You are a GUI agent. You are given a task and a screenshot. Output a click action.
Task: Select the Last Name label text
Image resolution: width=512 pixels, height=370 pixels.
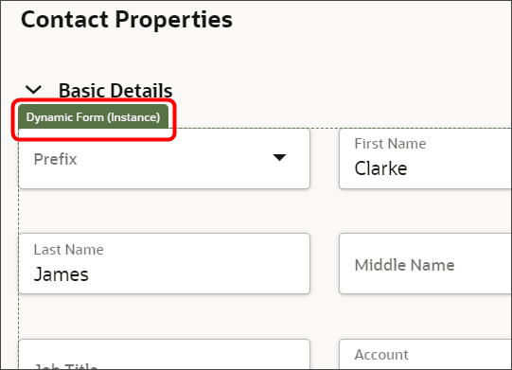pos(68,250)
